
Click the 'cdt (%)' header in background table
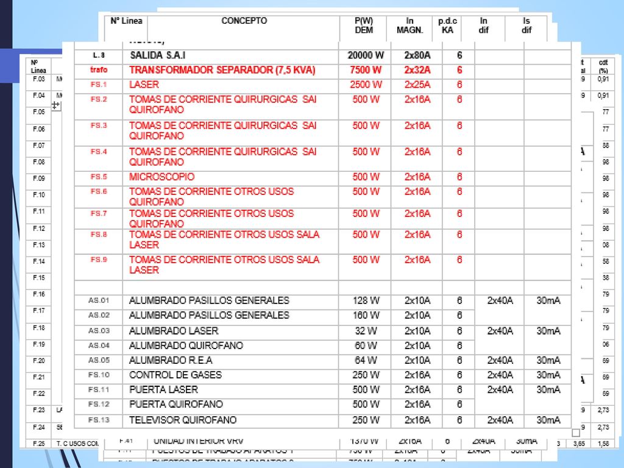tap(603, 66)
